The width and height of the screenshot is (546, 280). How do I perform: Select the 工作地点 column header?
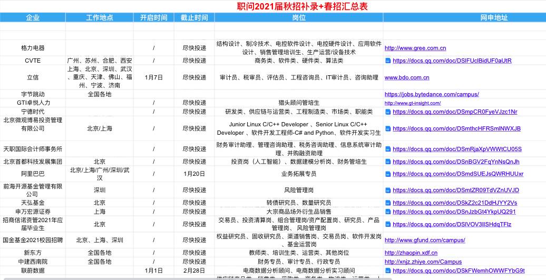pyautogui.click(x=99, y=17)
